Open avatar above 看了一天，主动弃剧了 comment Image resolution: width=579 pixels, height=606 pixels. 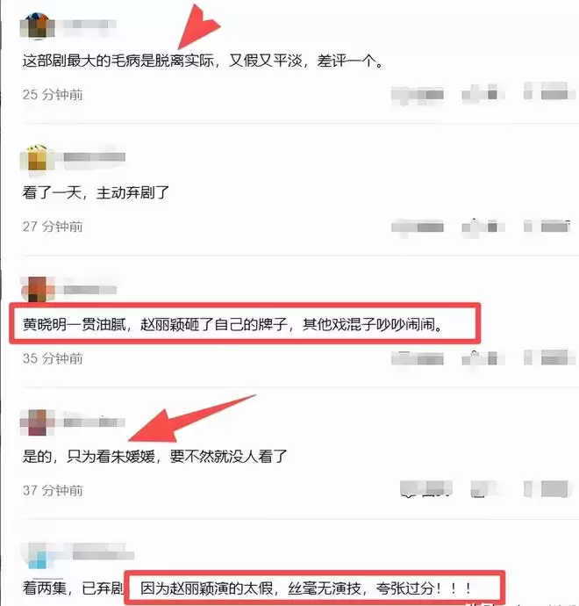pyautogui.click(x=38, y=158)
